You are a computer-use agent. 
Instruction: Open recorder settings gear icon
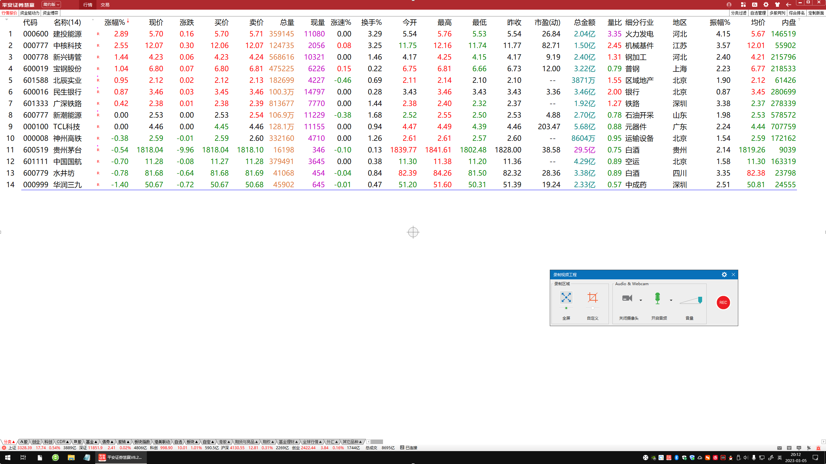point(724,275)
